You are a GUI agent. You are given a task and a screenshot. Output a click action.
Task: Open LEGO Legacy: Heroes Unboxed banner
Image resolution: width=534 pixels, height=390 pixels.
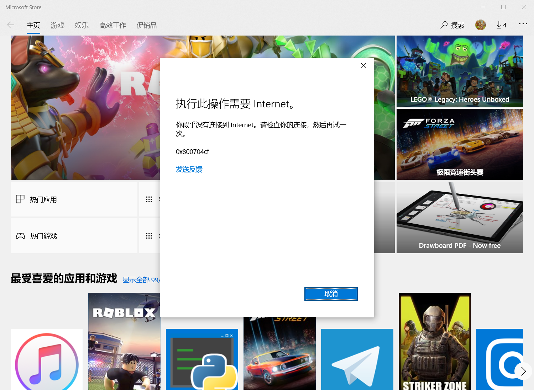pos(460,71)
